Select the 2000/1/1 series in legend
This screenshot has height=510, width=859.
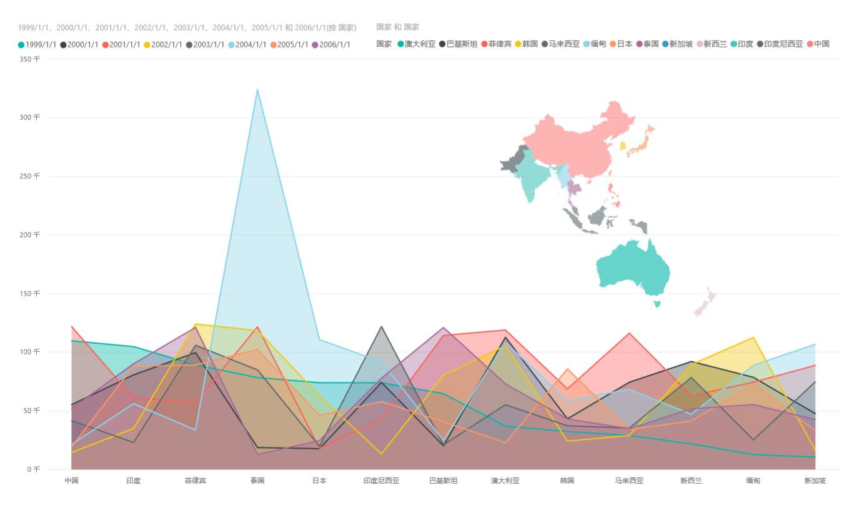79,45
